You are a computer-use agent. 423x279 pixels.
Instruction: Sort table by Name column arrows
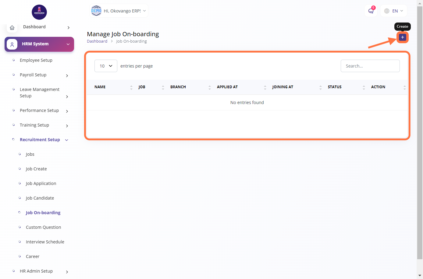[131, 87]
